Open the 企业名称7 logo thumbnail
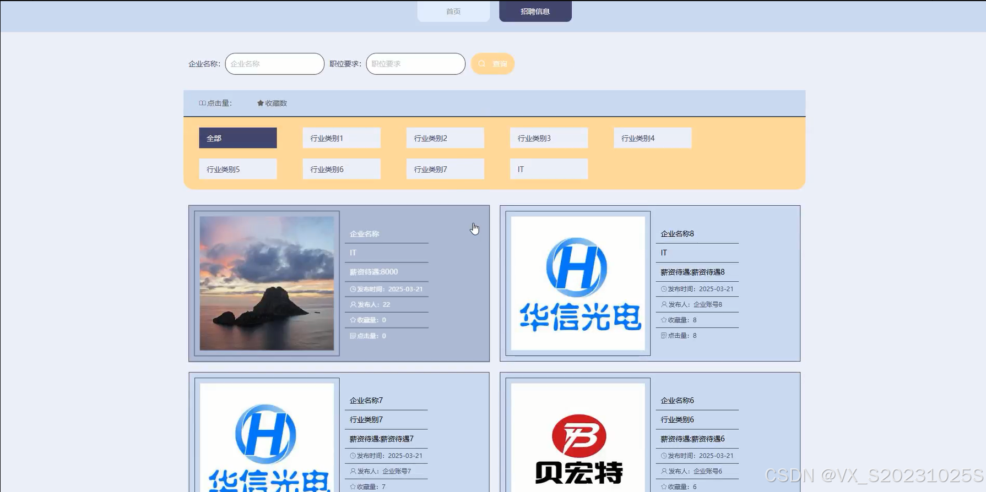Image resolution: width=986 pixels, height=492 pixels. tap(267, 438)
